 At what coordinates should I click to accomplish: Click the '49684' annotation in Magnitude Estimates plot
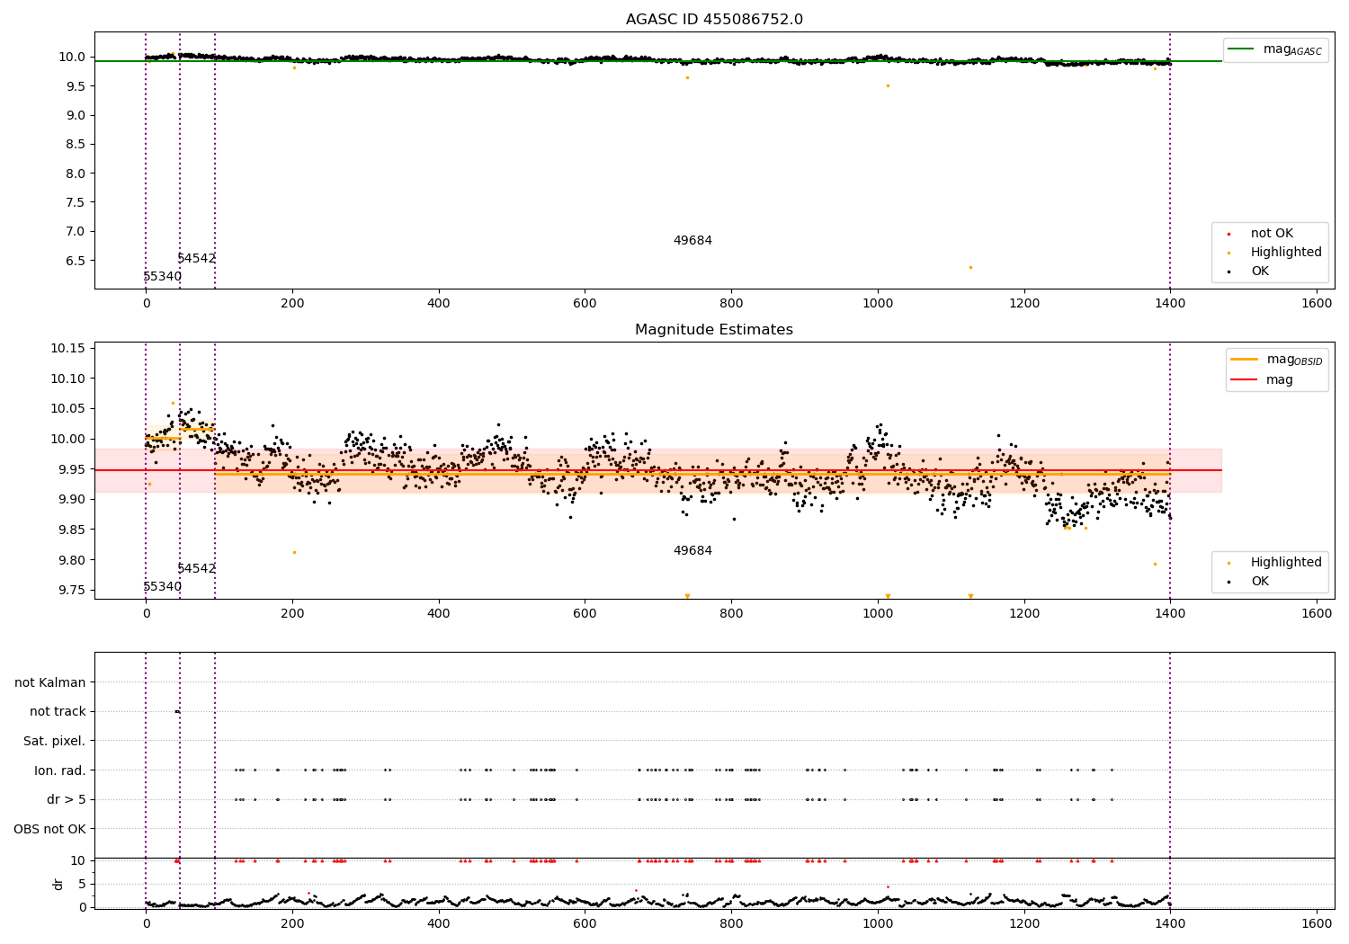(x=692, y=550)
